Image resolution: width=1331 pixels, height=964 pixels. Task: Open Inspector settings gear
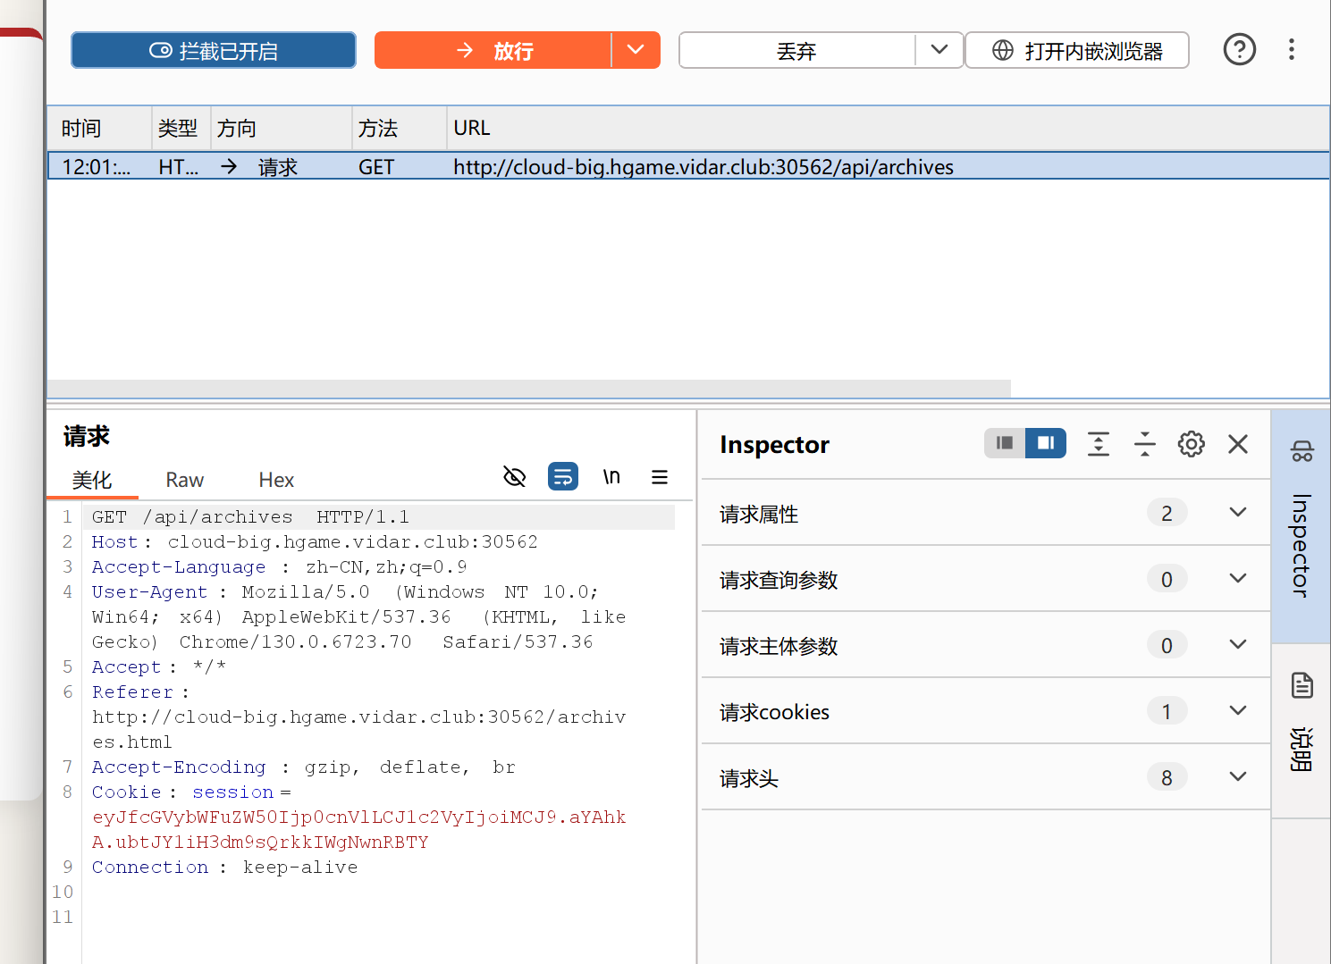coord(1191,444)
